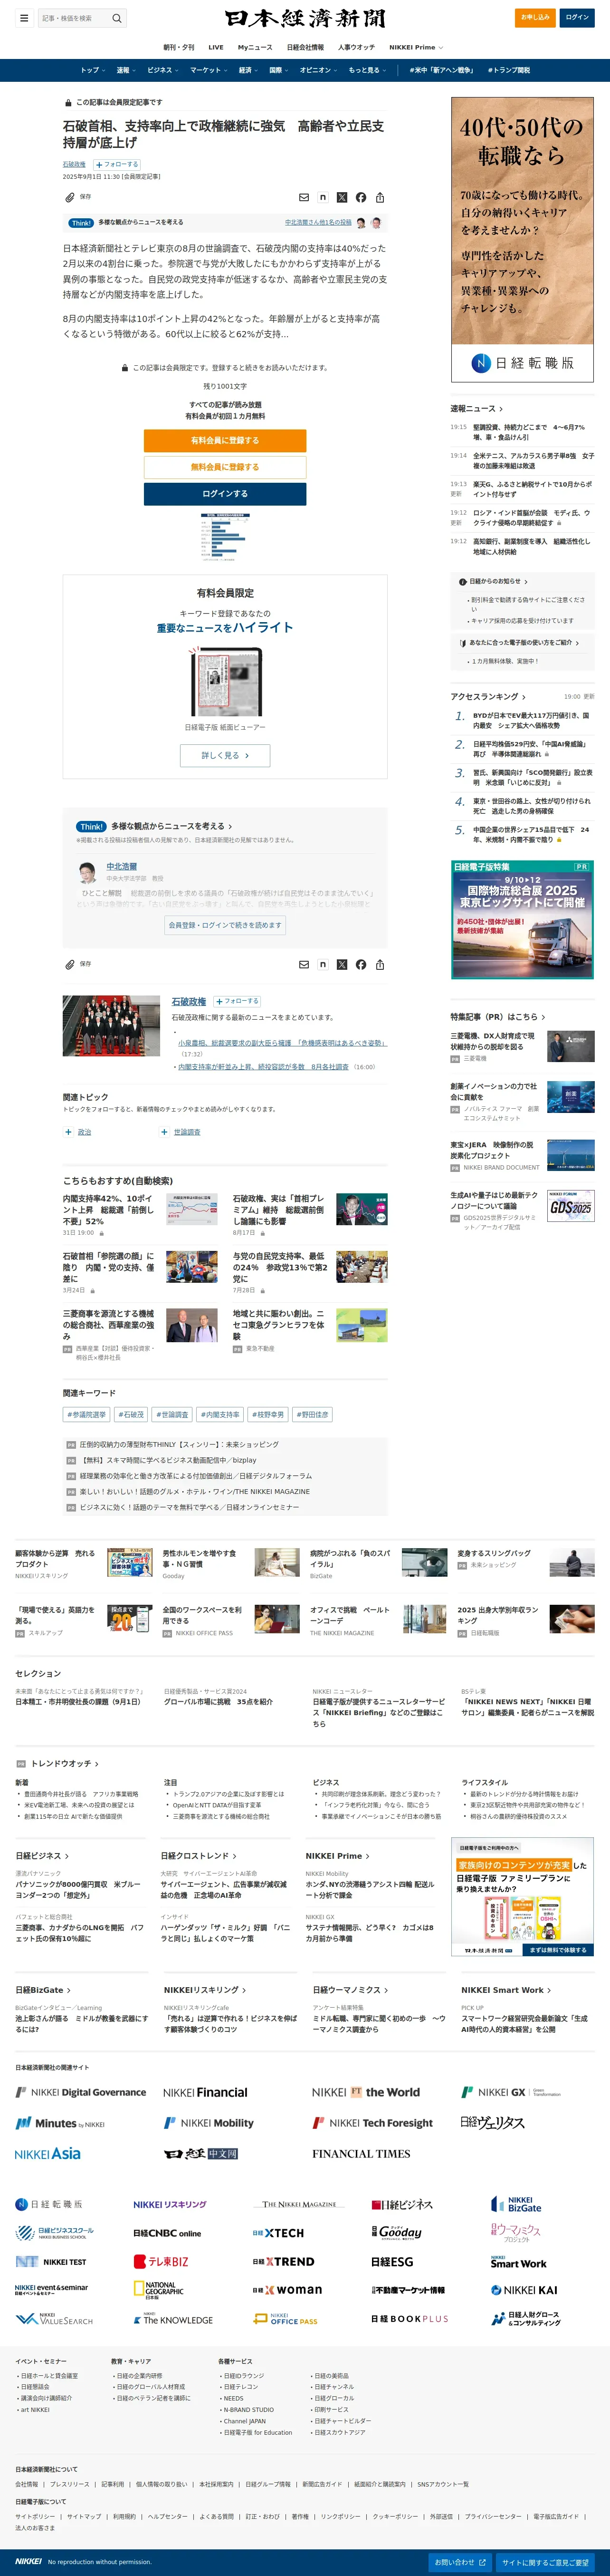The width and height of the screenshot is (610, 2576).
Task: Share by mail icon under the article date
Action: pos(305,197)
